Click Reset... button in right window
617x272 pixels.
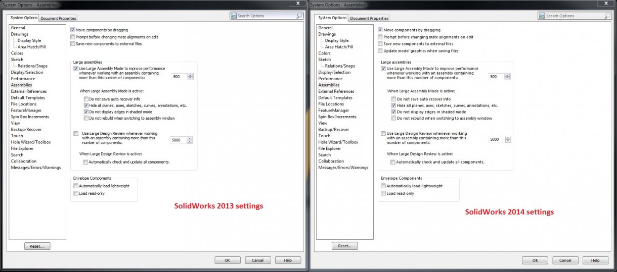(x=344, y=246)
